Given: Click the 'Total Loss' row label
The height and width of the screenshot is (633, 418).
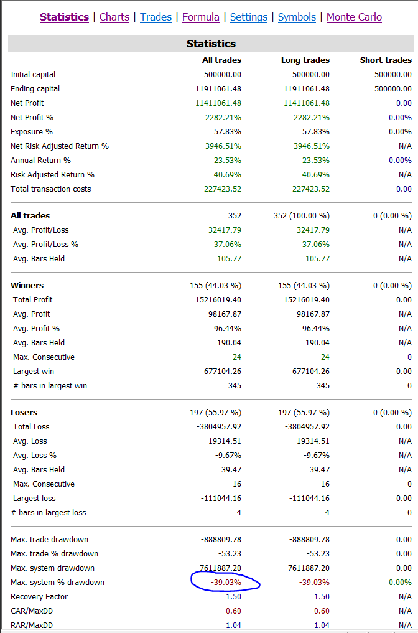Looking at the screenshot, I should pos(31,427).
